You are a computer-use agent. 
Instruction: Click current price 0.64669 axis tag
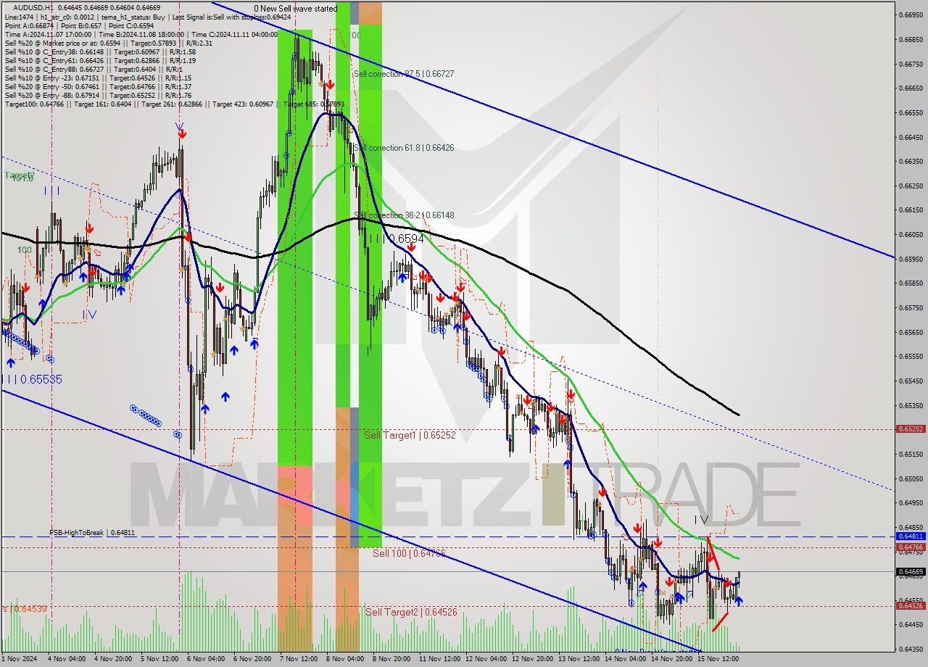tap(911, 571)
